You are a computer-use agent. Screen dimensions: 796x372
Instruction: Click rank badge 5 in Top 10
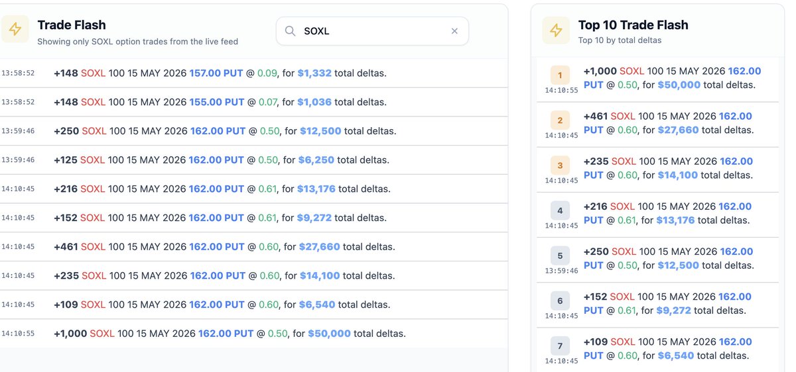(x=560, y=256)
